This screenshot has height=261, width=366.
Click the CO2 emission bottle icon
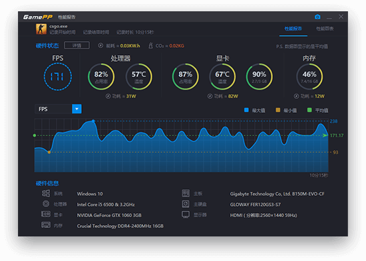click(151, 45)
